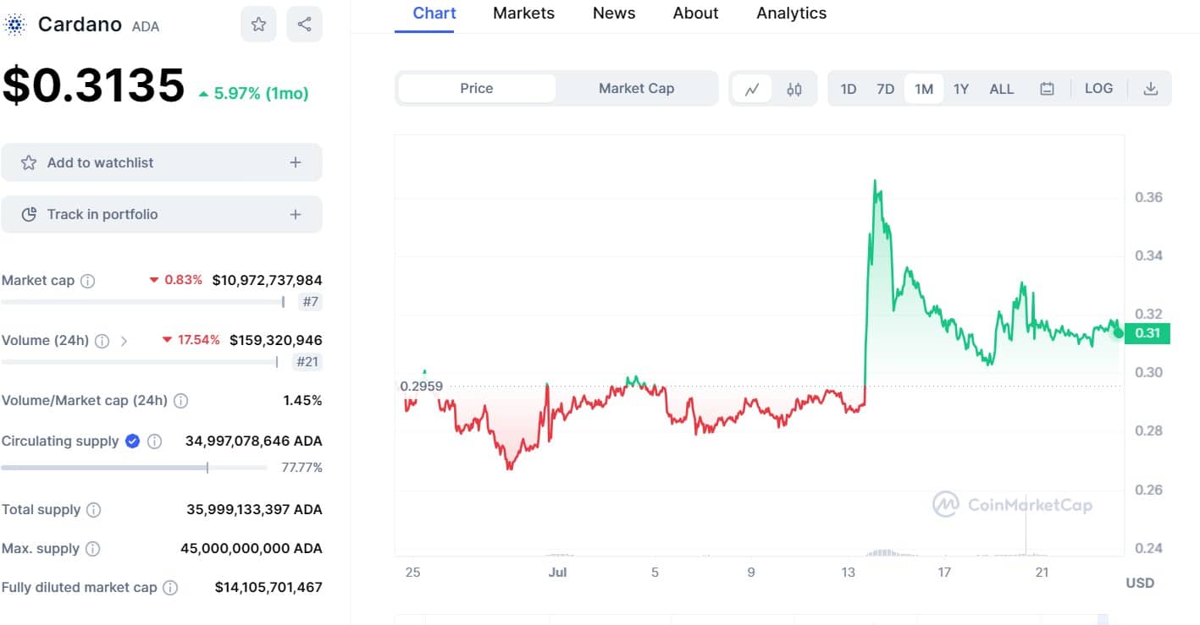Image resolution: width=1200 pixels, height=625 pixels.
Task: Click the 77.77% supply percentage
Action: 301,467
